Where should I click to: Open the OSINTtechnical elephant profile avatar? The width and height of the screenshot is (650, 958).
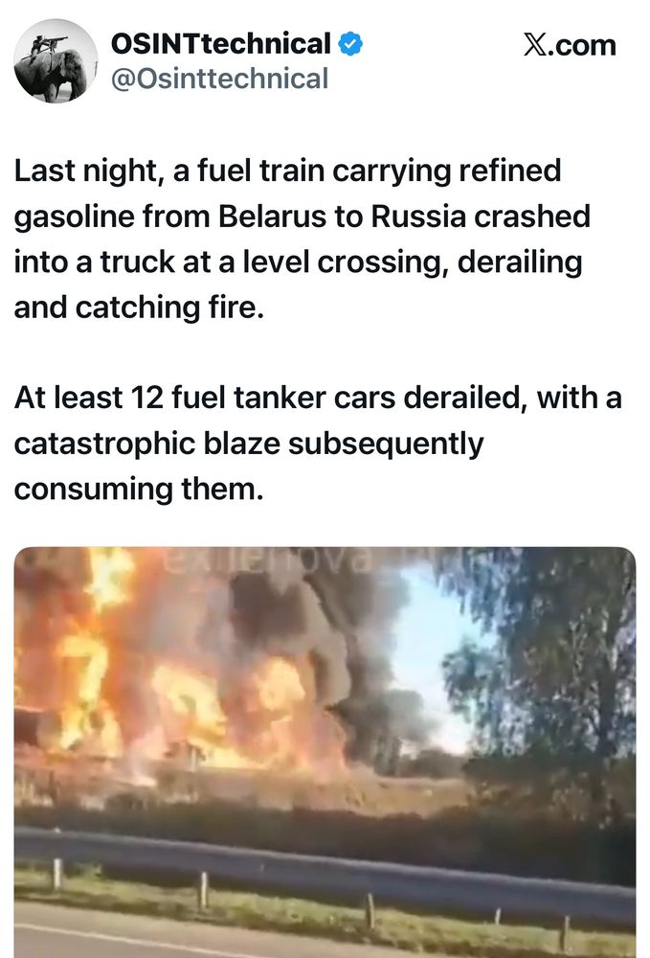pyautogui.click(x=56, y=60)
